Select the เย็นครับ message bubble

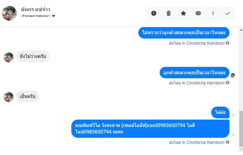point(27,97)
